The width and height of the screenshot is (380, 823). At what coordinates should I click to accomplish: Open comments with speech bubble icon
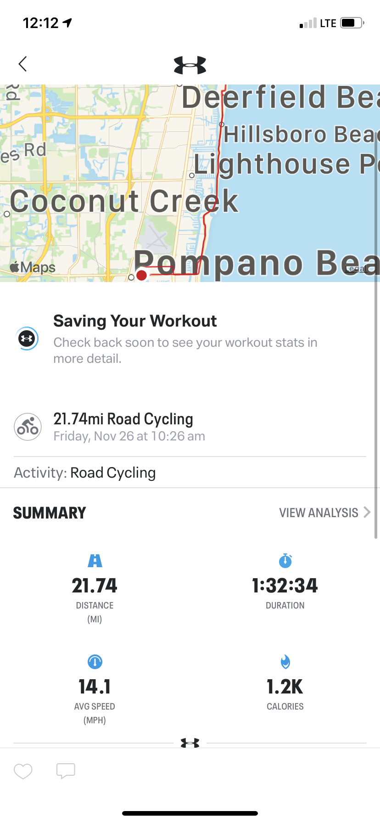coord(66,771)
